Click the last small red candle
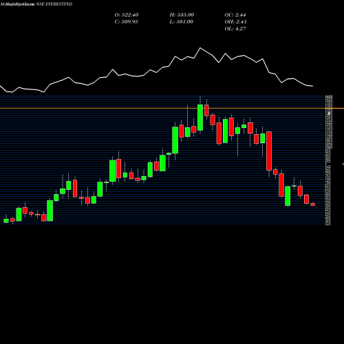Viewport: 344px width, 344px height. pyautogui.click(x=313, y=204)
